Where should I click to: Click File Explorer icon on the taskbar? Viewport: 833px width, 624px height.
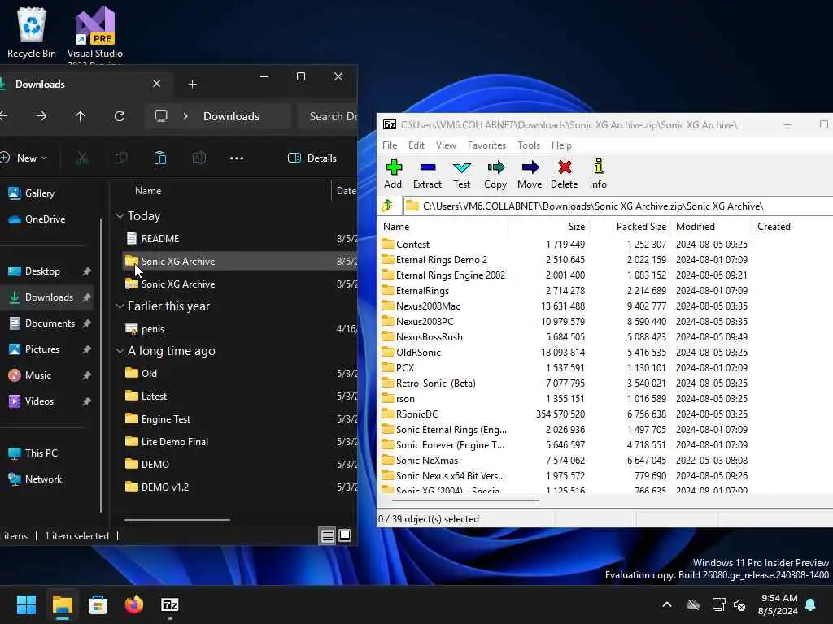coord(62,604)
